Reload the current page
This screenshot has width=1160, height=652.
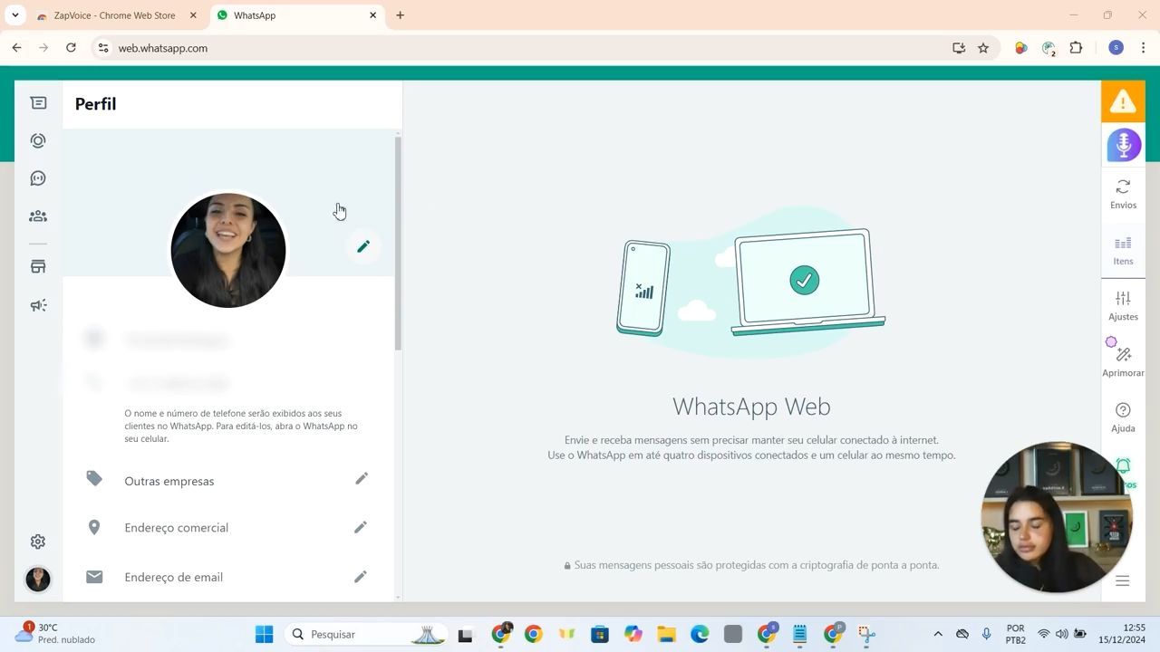(x=71, y=48)
